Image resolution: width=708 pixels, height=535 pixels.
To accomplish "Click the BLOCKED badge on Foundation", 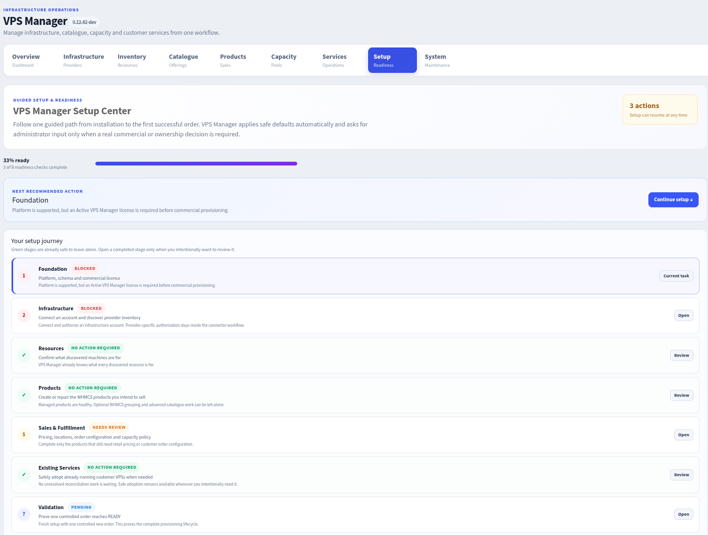I will pyautogui.click(x=85, y=269).
